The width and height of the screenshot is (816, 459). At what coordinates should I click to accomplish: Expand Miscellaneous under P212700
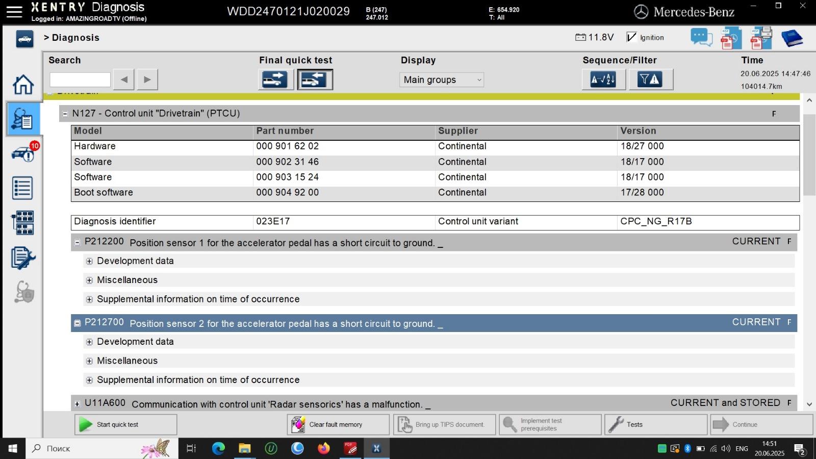click(89, 361)
